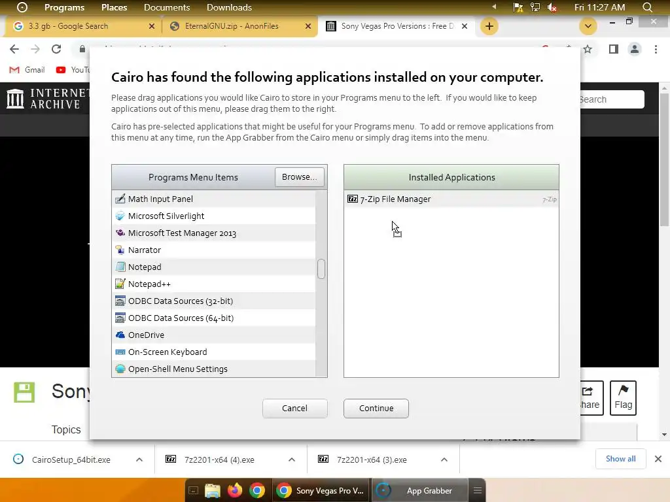Open the Cairo menu circle icon
The image size is (670, 502).
22,7
